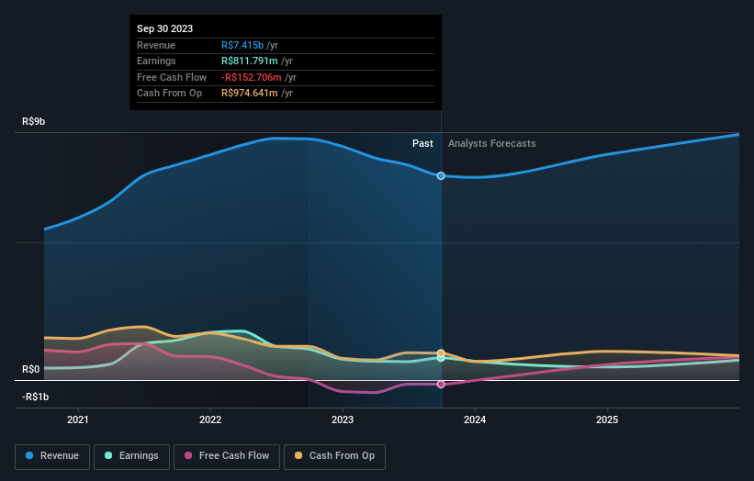Select the blue revenue data point marker

[x=441, y=176]
